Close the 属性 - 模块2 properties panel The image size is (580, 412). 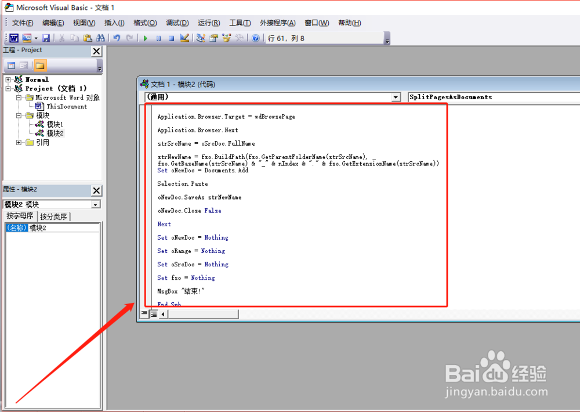point(96,191)
